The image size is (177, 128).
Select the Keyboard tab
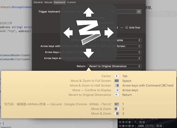tap(60, 2)
